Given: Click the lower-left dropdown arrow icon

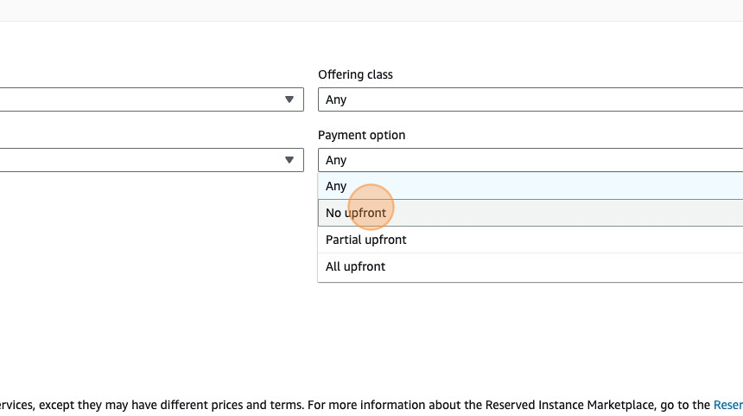Looking at the screenshot, I should click(289, 160).
